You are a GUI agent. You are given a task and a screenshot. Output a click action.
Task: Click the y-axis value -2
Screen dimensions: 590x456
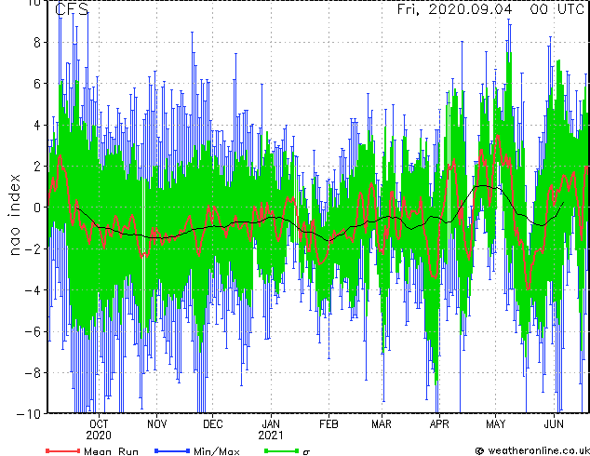pyautogui.click(x=33, y=248)
